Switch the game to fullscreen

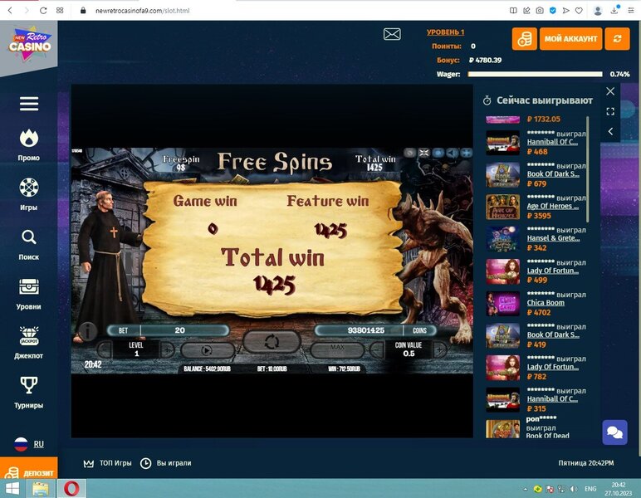click(610, 111)
